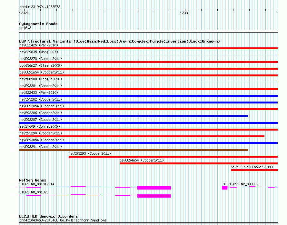The width and height of the screenshot is (287, 225).
Task: Select the 4p16.3 band label
Action: click(25, 28)
